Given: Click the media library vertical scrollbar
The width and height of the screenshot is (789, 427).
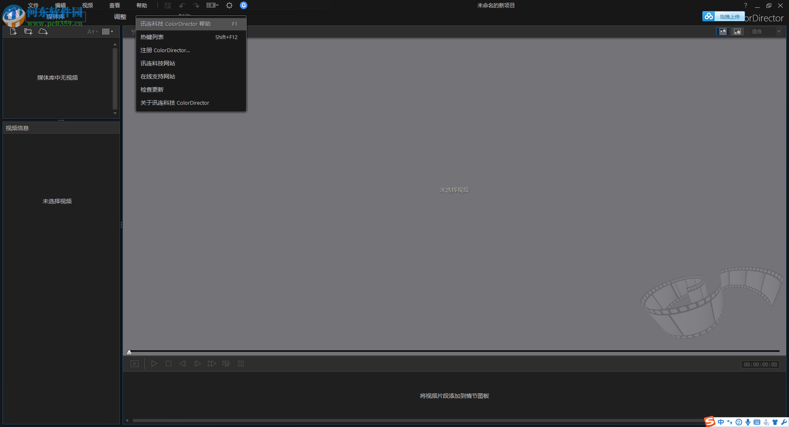Looking at the screenshot, I should pos(115,78).
